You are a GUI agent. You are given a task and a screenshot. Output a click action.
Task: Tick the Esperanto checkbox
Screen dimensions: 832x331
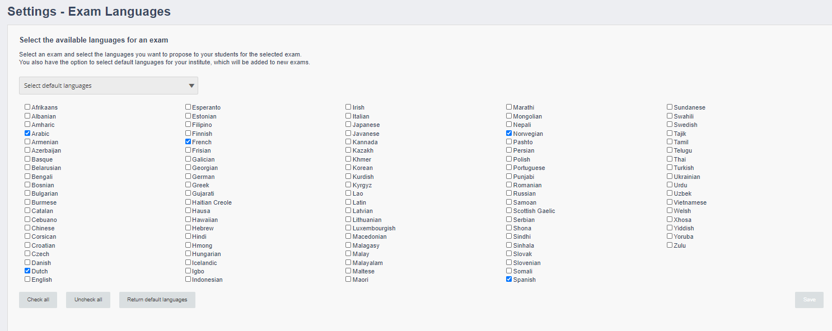(188, 107)
